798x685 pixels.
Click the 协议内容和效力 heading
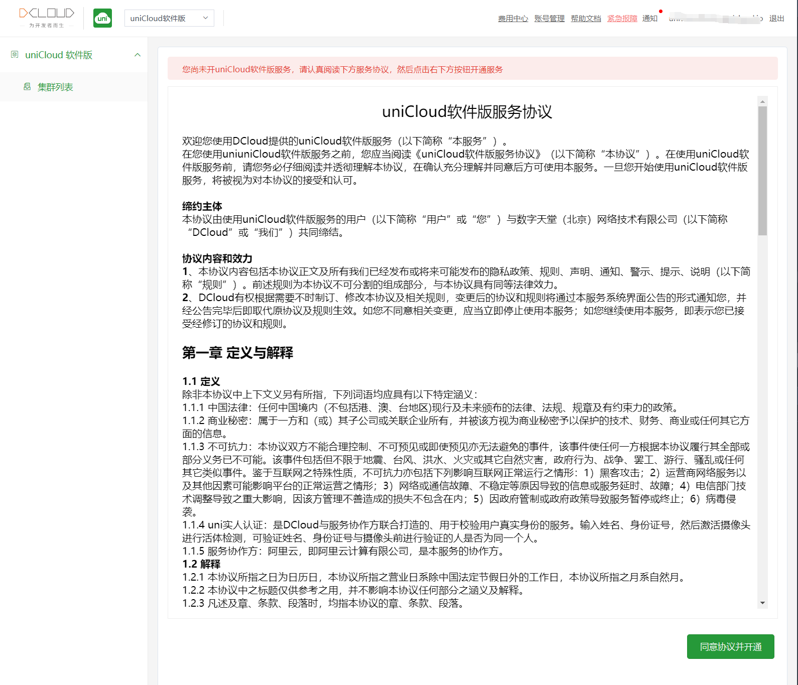217,258
